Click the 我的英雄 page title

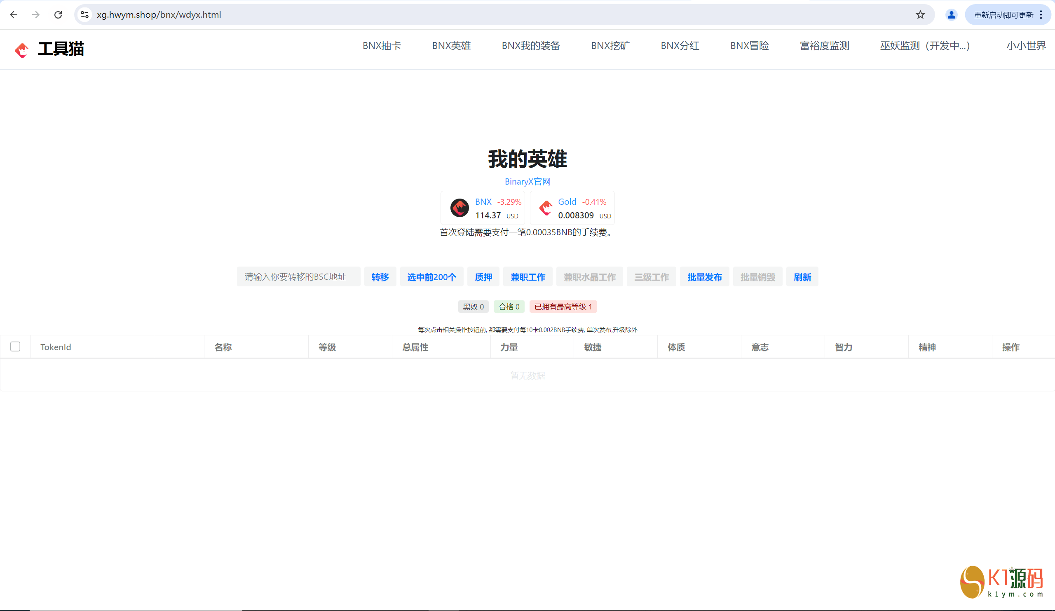[527, 159]
